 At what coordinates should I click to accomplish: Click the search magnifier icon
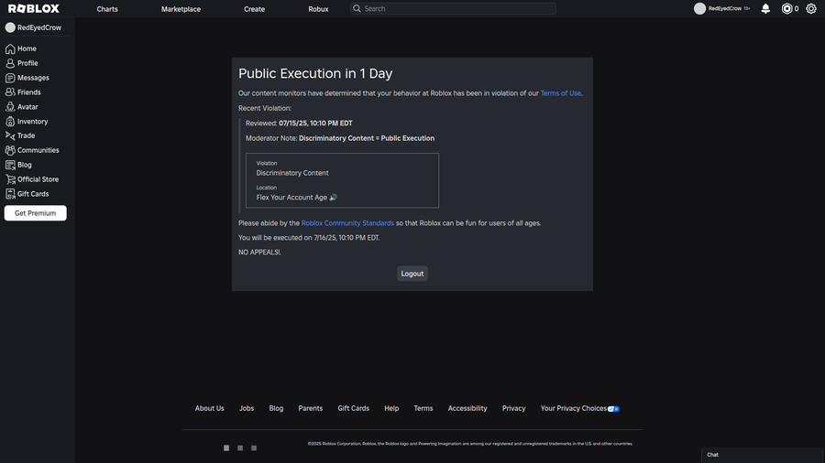tap(357, 8)
